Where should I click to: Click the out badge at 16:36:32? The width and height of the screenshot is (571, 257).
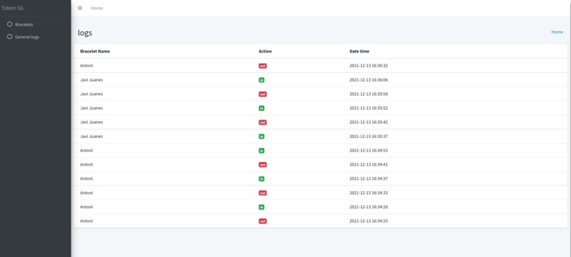(263, 66)
